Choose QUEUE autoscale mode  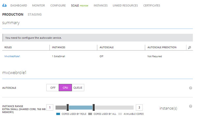[78, 88]
